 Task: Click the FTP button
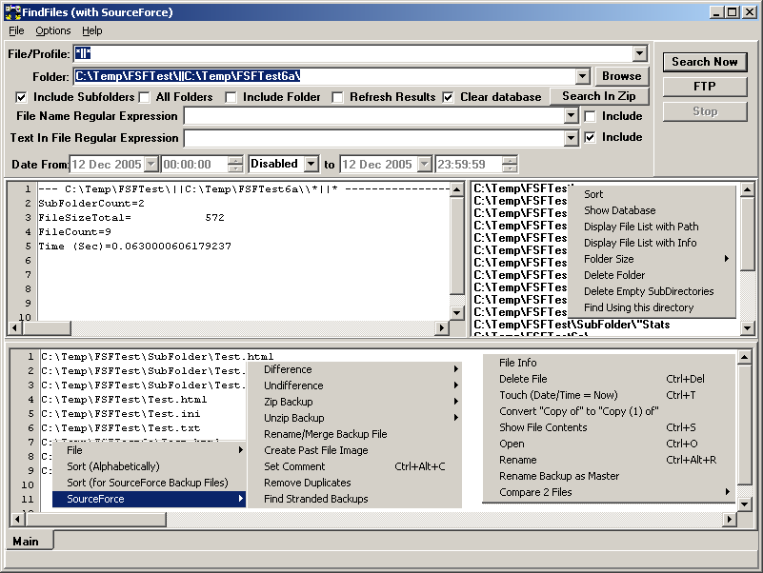point(705,87)
